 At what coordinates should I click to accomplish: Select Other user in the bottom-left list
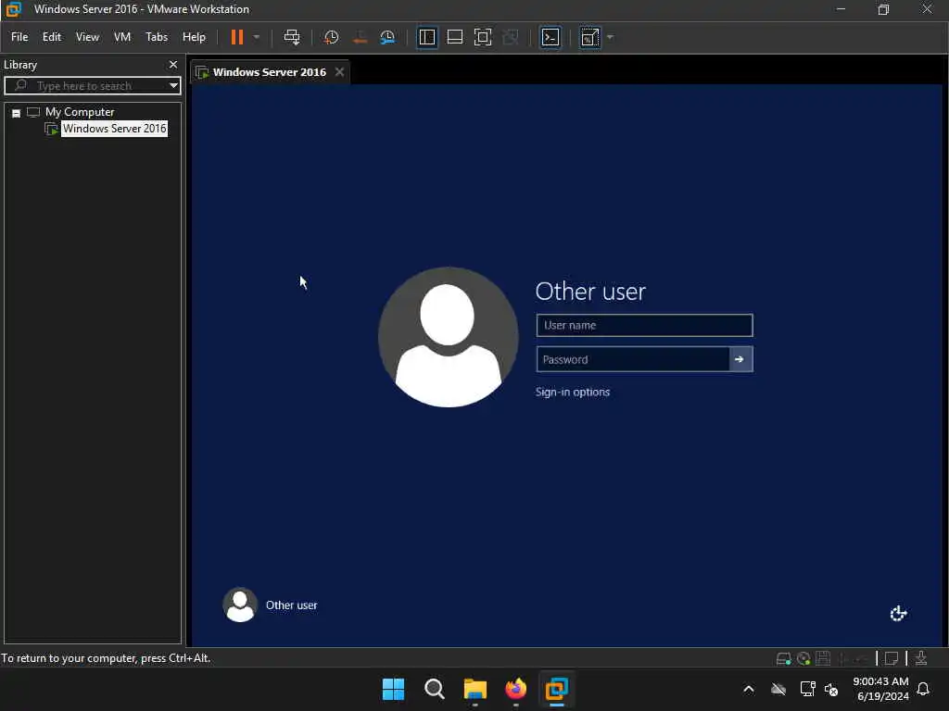coord(271,605)
